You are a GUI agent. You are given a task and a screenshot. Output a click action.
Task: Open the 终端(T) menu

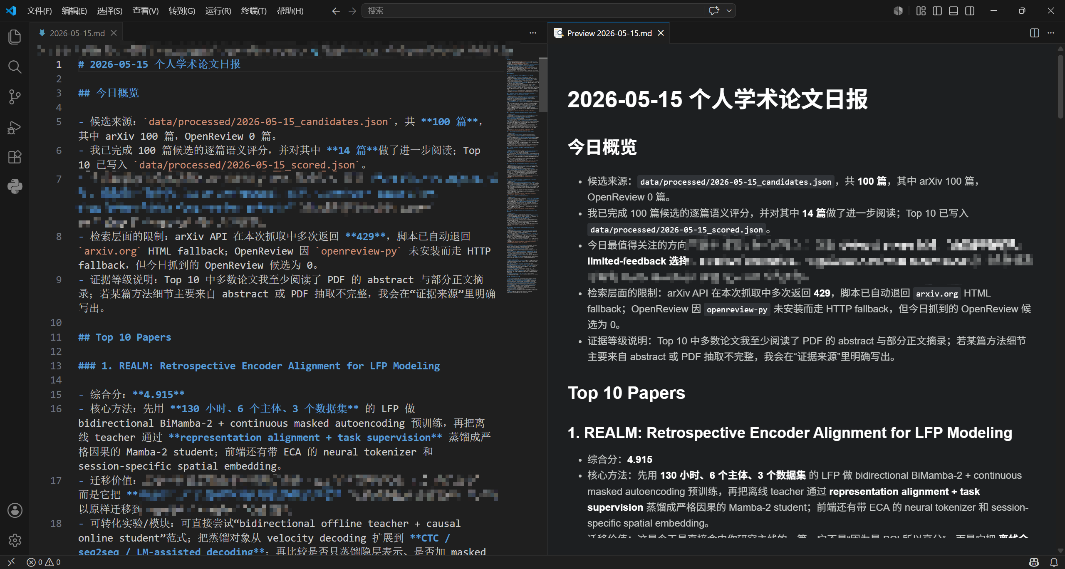coord(253,11)
